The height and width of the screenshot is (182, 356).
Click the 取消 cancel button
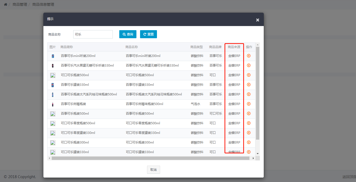(x=154, y=170)
